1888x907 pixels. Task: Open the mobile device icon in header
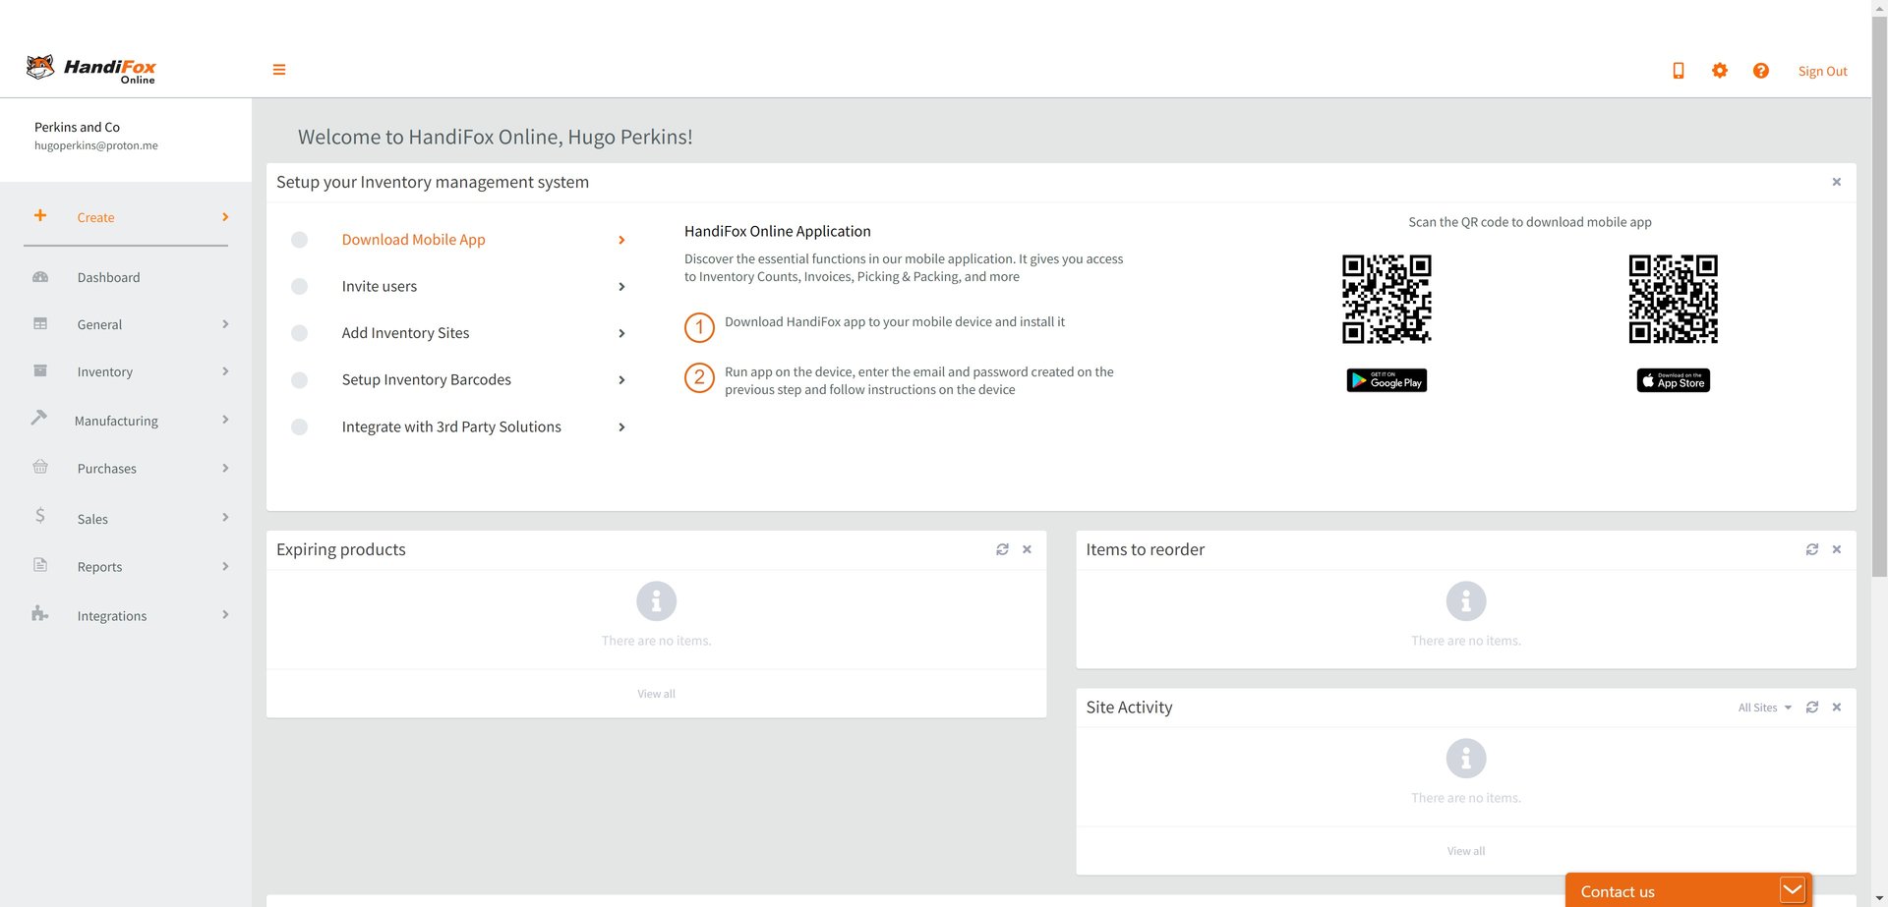coord(1679,71)
